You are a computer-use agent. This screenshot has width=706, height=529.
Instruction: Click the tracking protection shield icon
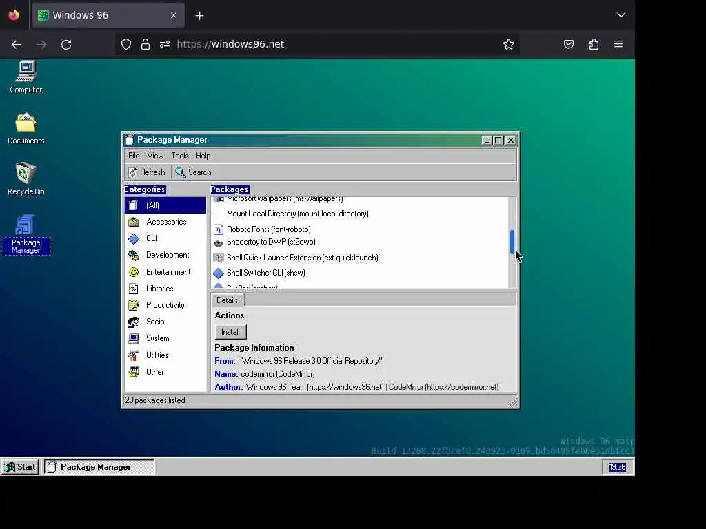pyautogui.click(x=126, y=44)
